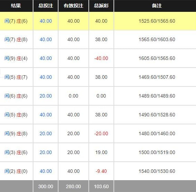Select the highlighted 闲(7) 庄(6) result cell
The image size is (196, 192).
pyautogui.click(x=16, y=21)
